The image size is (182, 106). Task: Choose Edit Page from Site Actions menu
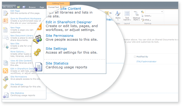pyautogui.click(x=15, y=11)
